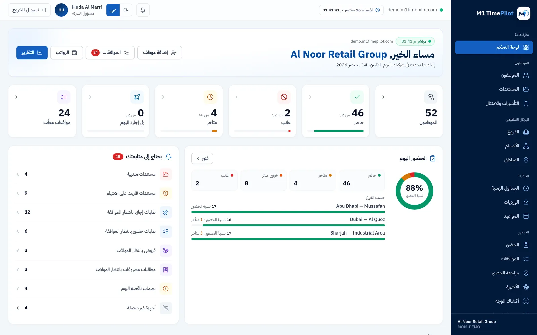Screen dimensions: 537x335
Task: Click the total employees card icon
Action: click(x=431, y=97)
